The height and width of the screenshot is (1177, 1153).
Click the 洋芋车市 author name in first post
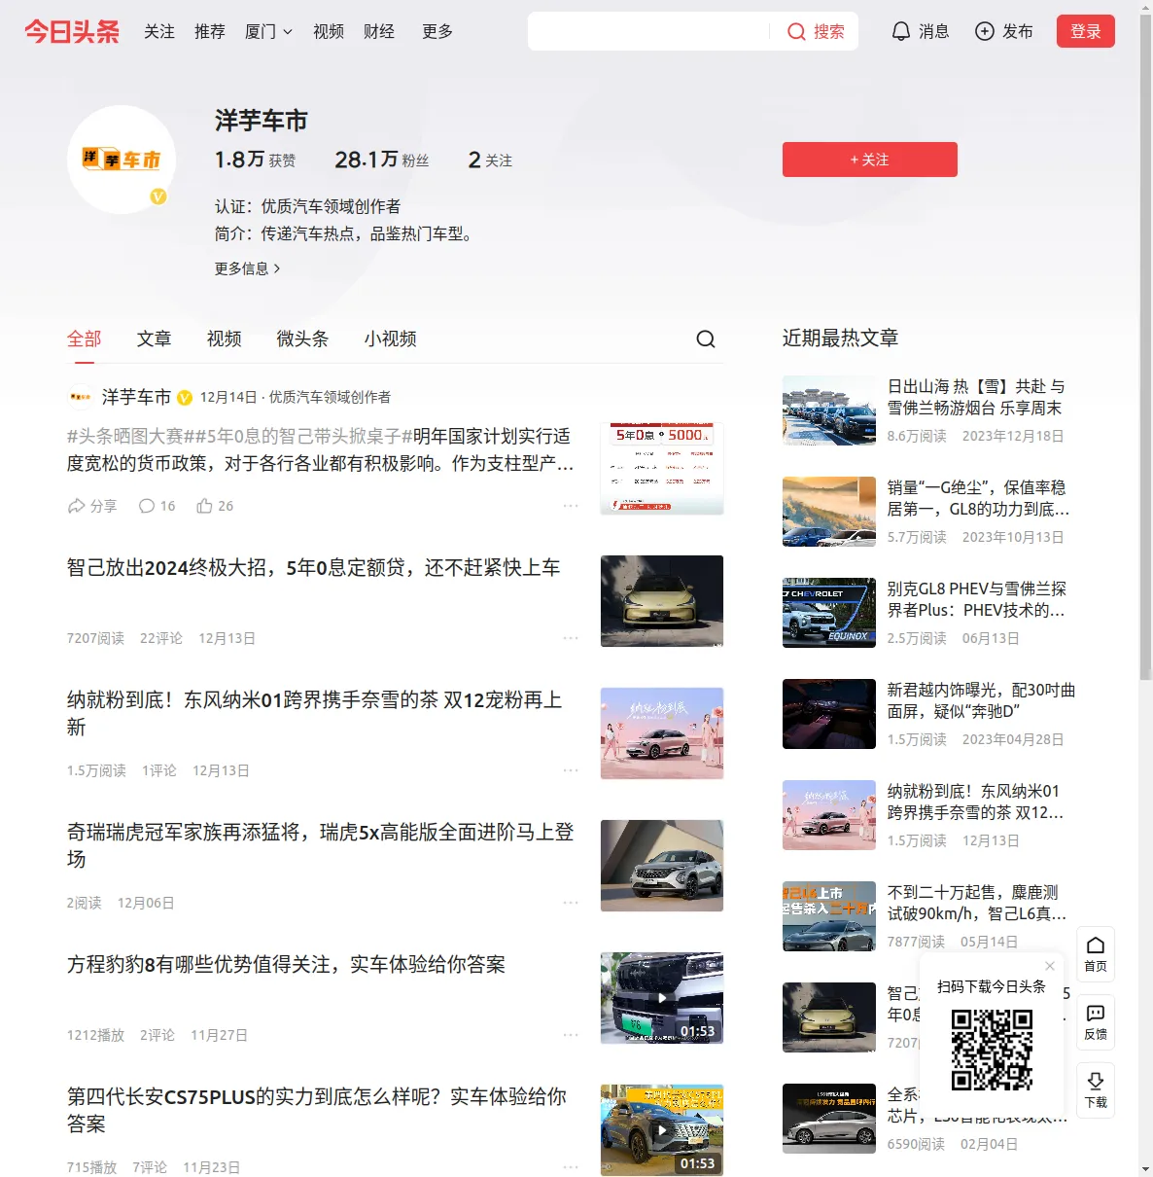(136, 397)
